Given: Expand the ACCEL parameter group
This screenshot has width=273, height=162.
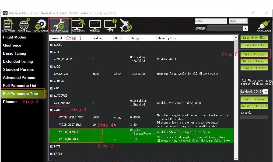Looking at the screenshot, I should [51, 45].
